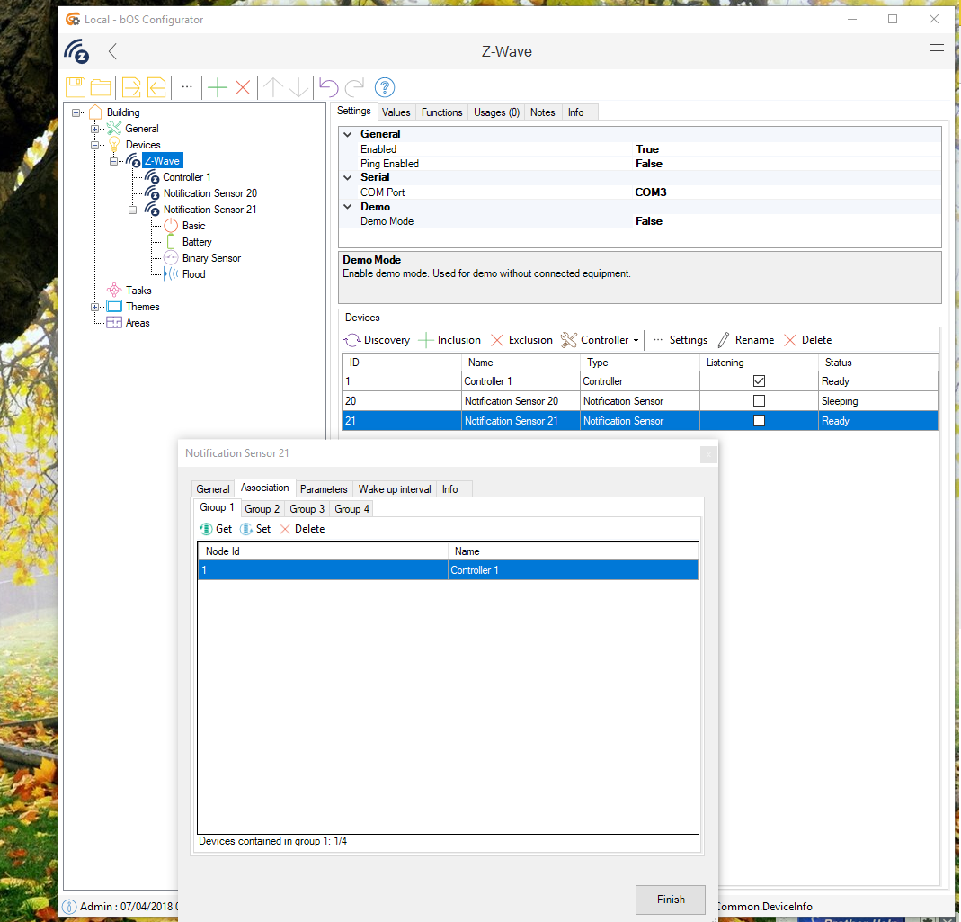The image size is (961, 922).
Task: Select the Group 3 association tab
Action: pos(307,509)
